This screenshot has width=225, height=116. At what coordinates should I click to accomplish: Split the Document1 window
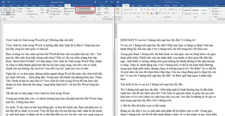click(x=66, y=14)
